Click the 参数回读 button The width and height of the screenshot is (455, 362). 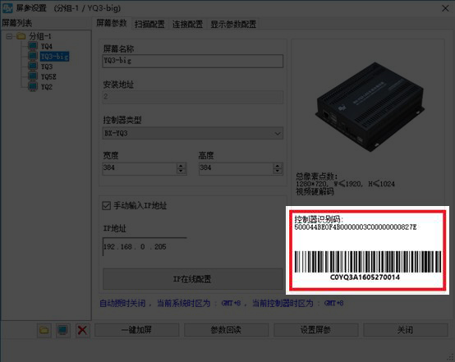point(226,330)
